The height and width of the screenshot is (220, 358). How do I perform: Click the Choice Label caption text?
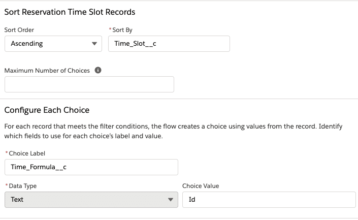coord(27,153)
